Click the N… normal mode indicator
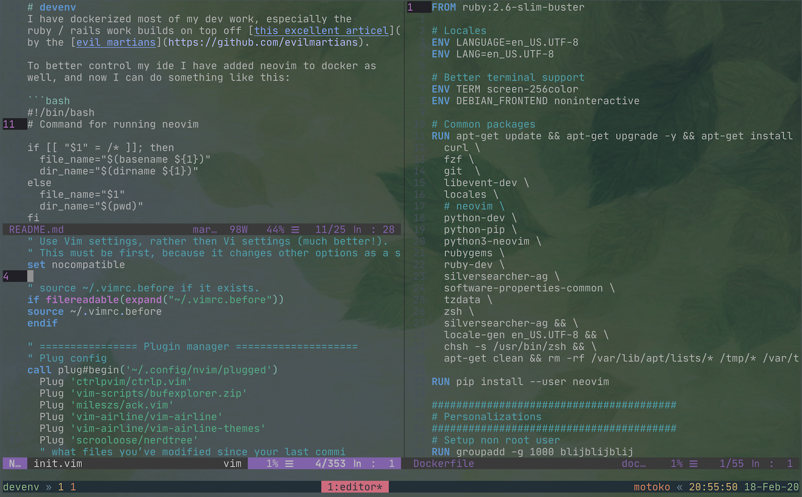 click(15, 464)
